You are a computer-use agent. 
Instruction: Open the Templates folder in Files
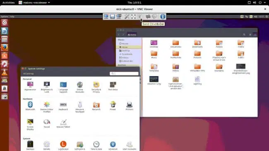click(154, 67)
